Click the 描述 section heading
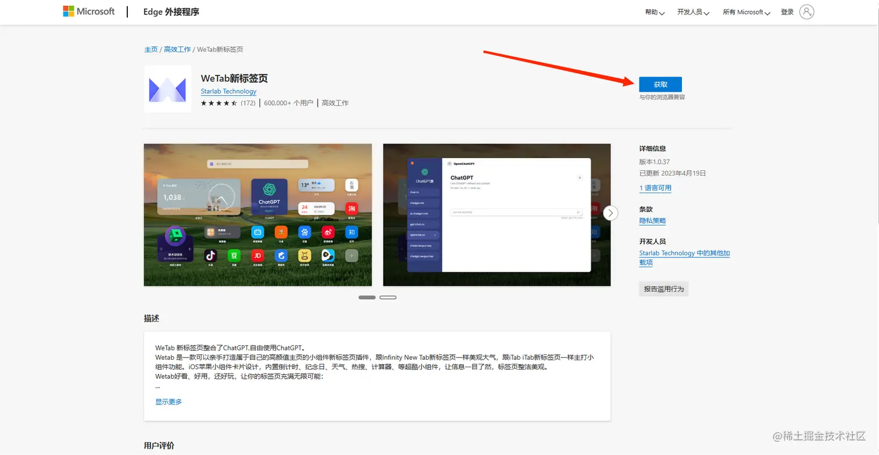This screenshot has width=879, height=455. click(x=151, y=318)
